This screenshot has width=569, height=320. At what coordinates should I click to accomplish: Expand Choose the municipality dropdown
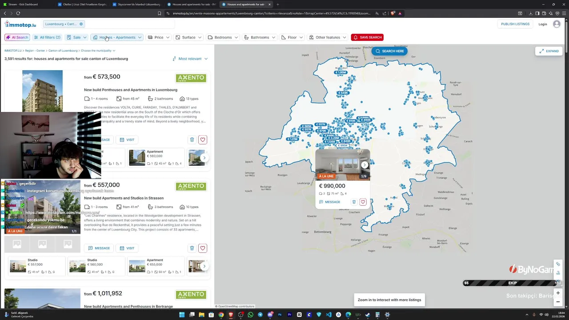point(98,51)
